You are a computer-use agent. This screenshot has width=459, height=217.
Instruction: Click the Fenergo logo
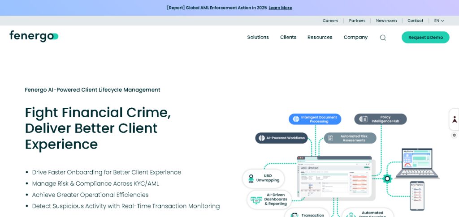34,37
